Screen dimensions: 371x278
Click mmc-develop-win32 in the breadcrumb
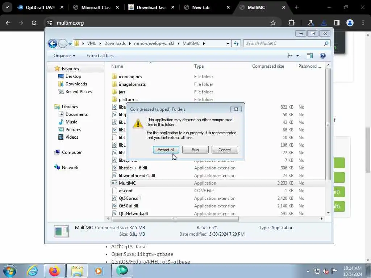click(154, 43)
